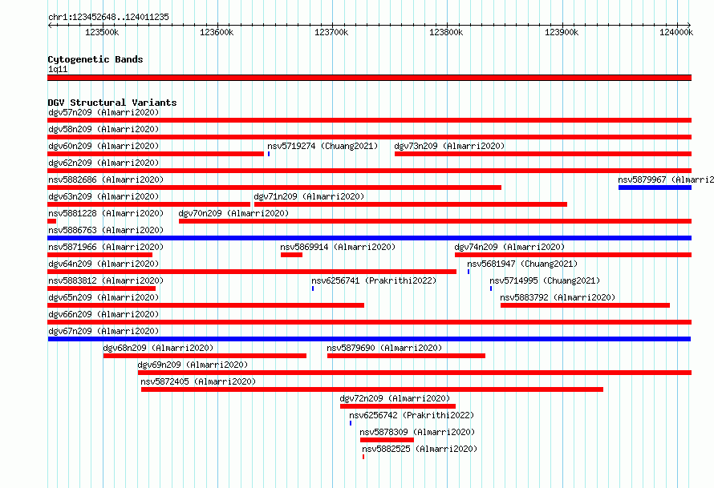This screenshot has height=488, width=714.
Task: Click the blue nsv5886763 variant bar
Action: point(369,238)
